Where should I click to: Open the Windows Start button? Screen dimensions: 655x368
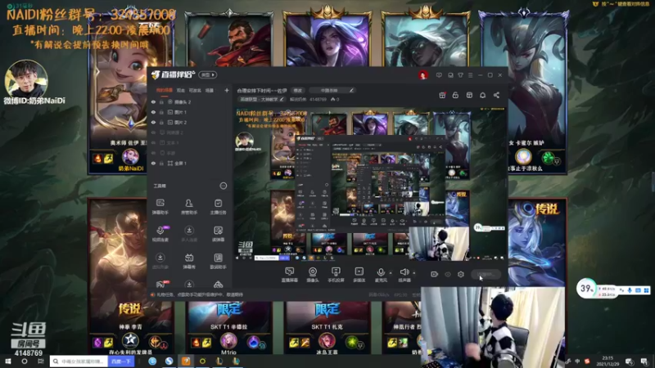(7, 361)
